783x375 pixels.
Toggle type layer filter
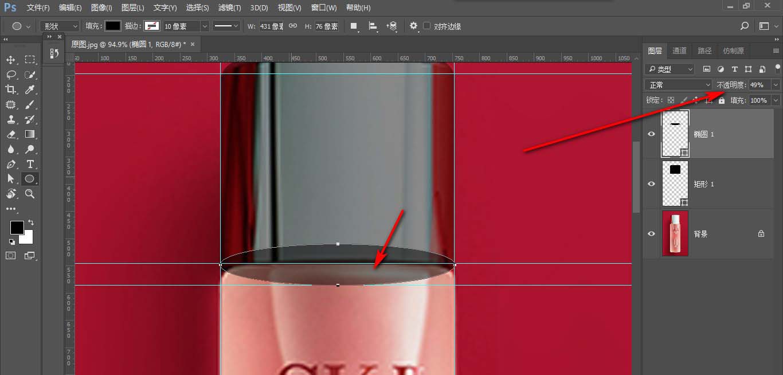734,69
